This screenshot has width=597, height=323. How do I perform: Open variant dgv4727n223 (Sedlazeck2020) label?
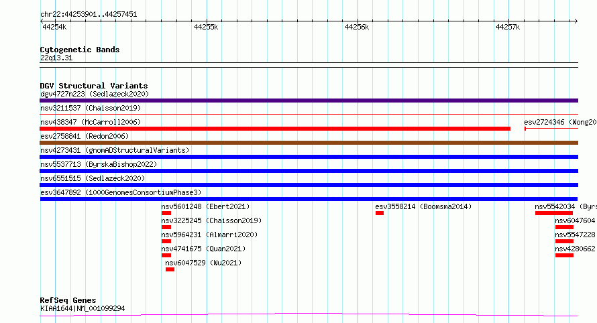(95, 94)
